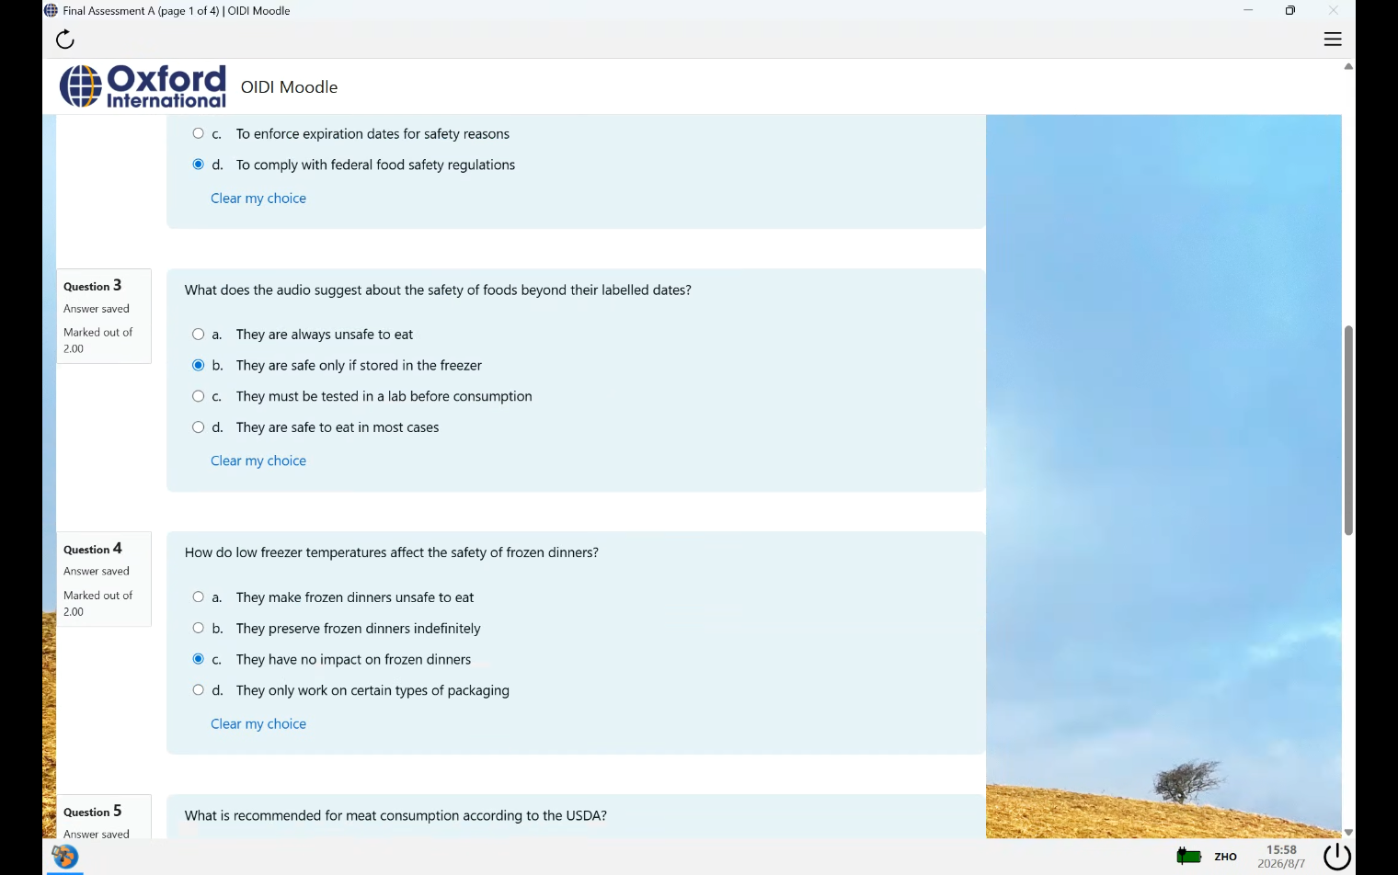Click the question text about labelled dates
Image resolution: width=1398 pixels, height=875 pixels.
pyautogui.click(x=438, y=290)
